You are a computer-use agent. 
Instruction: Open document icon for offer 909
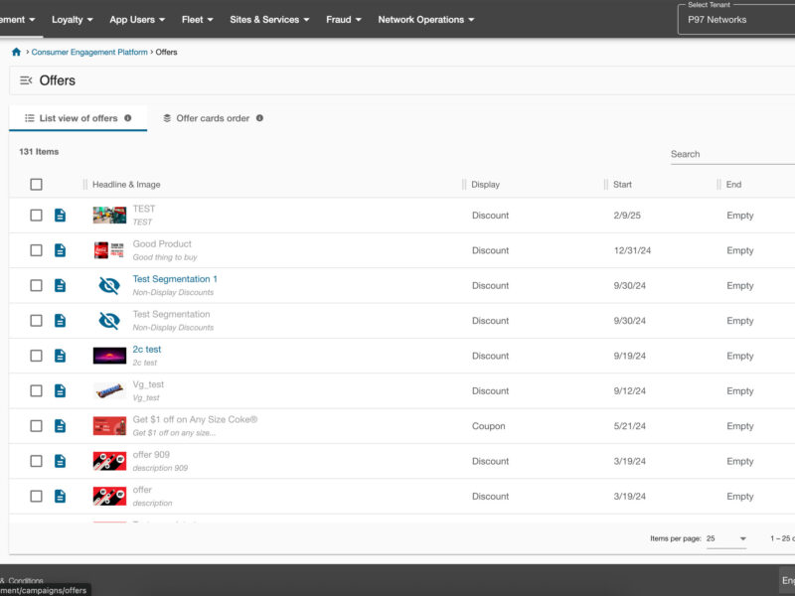click(60, 461)
